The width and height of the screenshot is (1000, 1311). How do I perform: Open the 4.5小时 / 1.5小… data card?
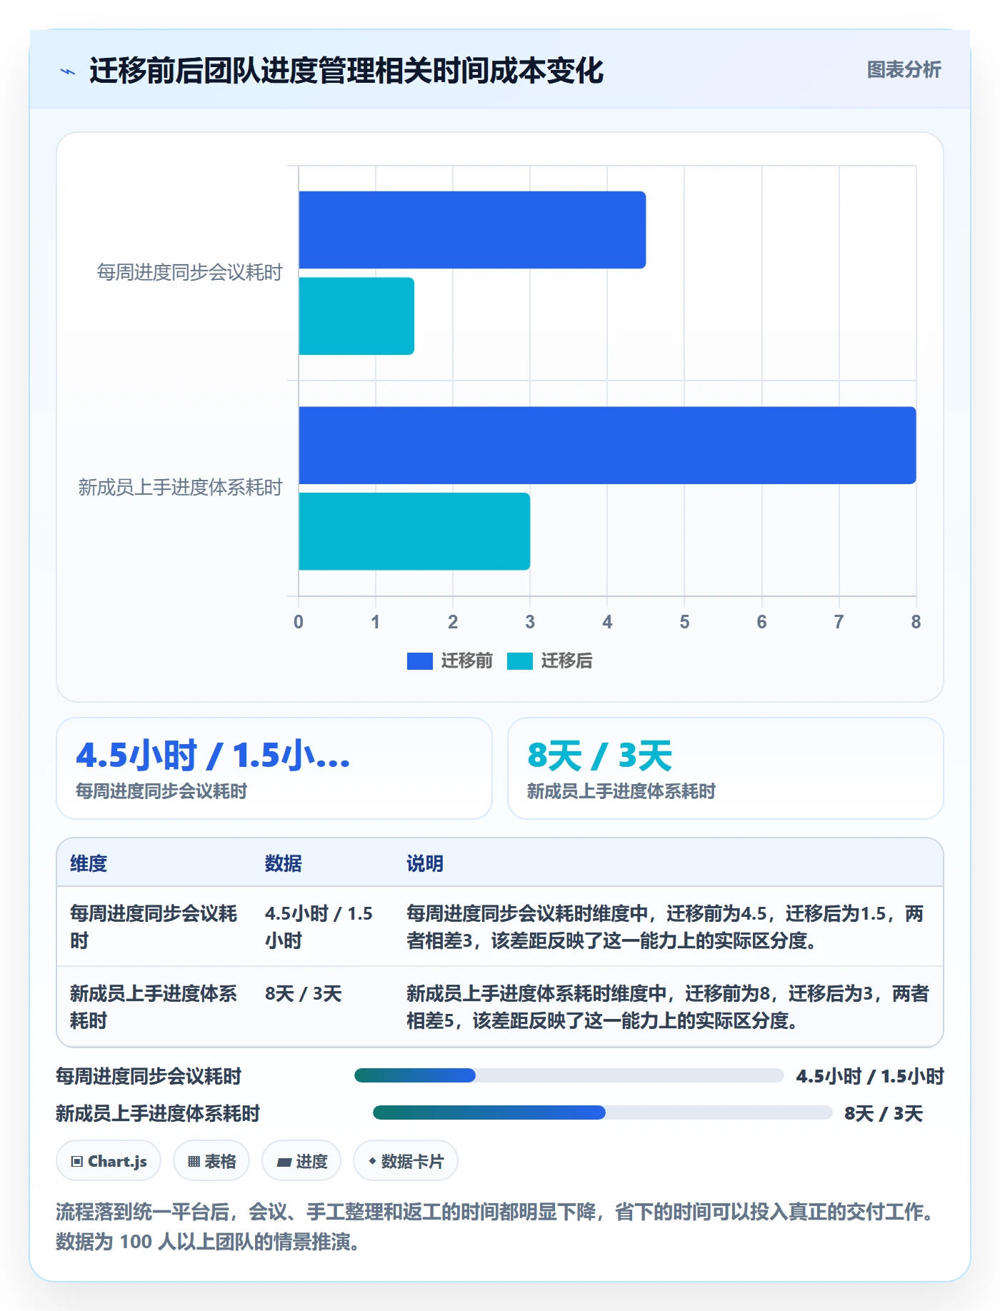pyautogui.click(x=274, y=768)
